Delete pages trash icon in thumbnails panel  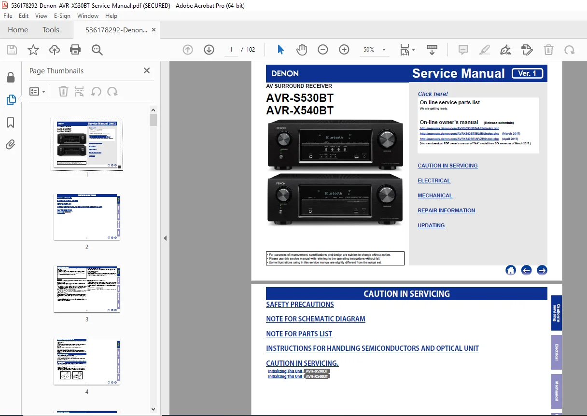click(x=63, y=91)
